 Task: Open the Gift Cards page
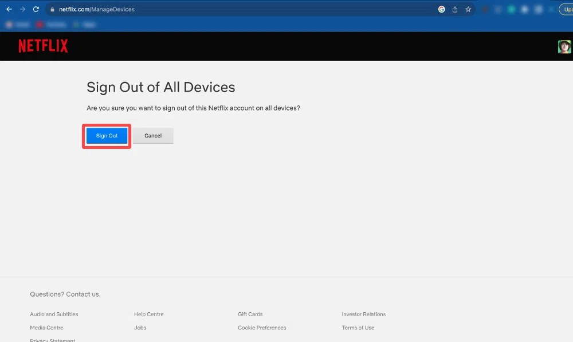(x=250, y=314)
